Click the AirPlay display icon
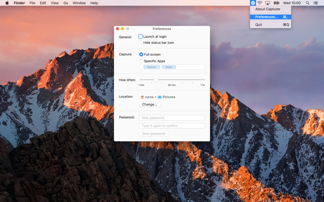This screenshot has width=324, height=202. 268,3
